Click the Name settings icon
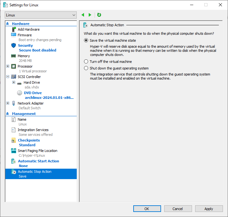Image resolution: width=228 pixels, height=217 pixels. [14, 119]
